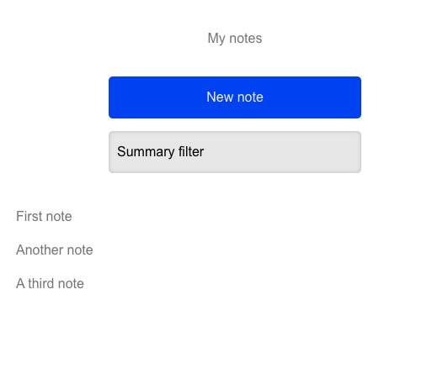The width and height of the screenshot is (448, 368).
Task: Click the blue New note button
Action: click(235, 97)
